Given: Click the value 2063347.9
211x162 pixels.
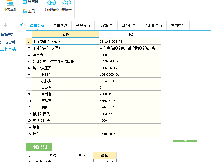Looking at the screenshot, I should point(130,114).
